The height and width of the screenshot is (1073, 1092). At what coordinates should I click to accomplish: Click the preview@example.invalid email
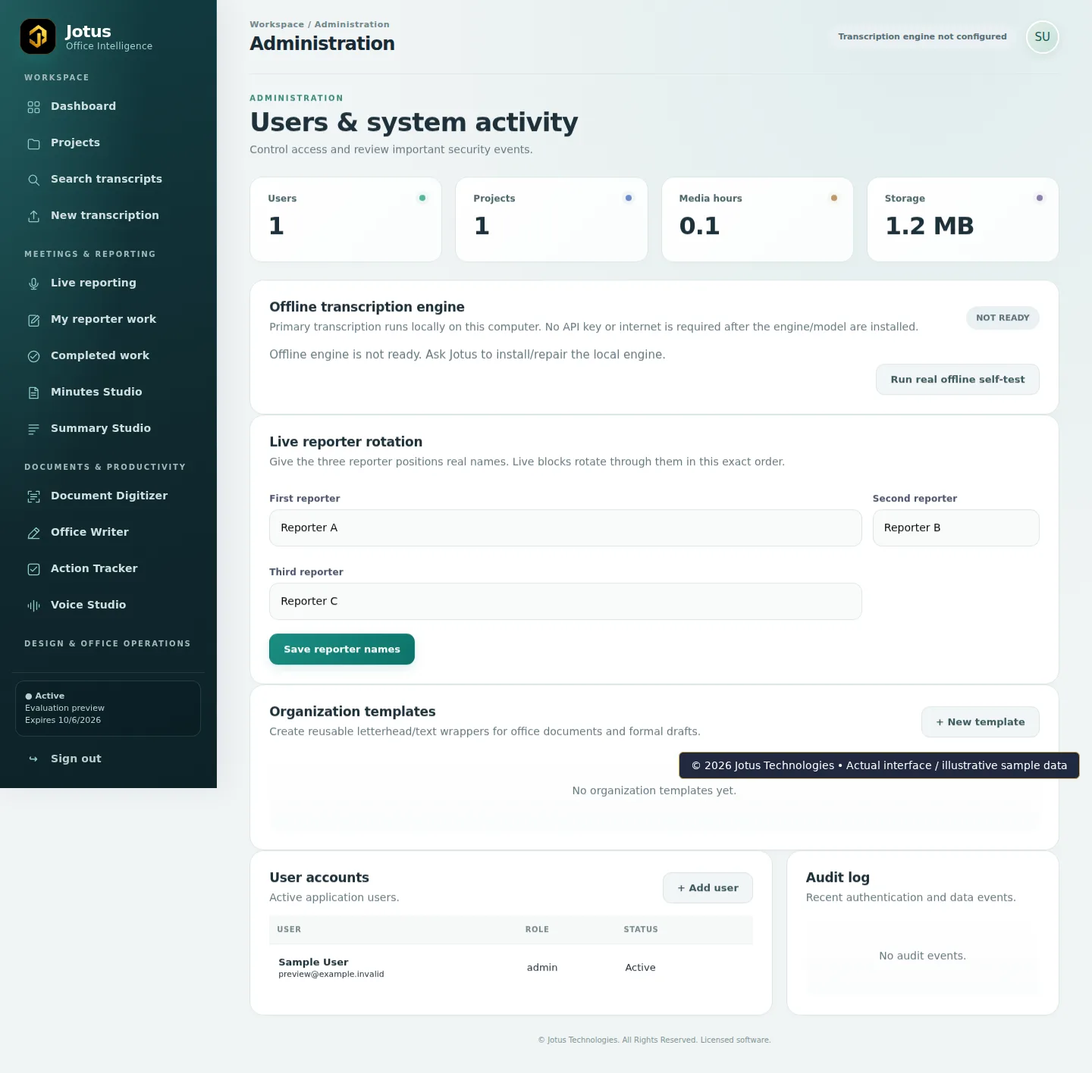[331, 974]
